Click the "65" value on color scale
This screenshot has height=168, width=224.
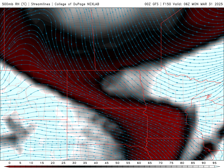(150, 163)
